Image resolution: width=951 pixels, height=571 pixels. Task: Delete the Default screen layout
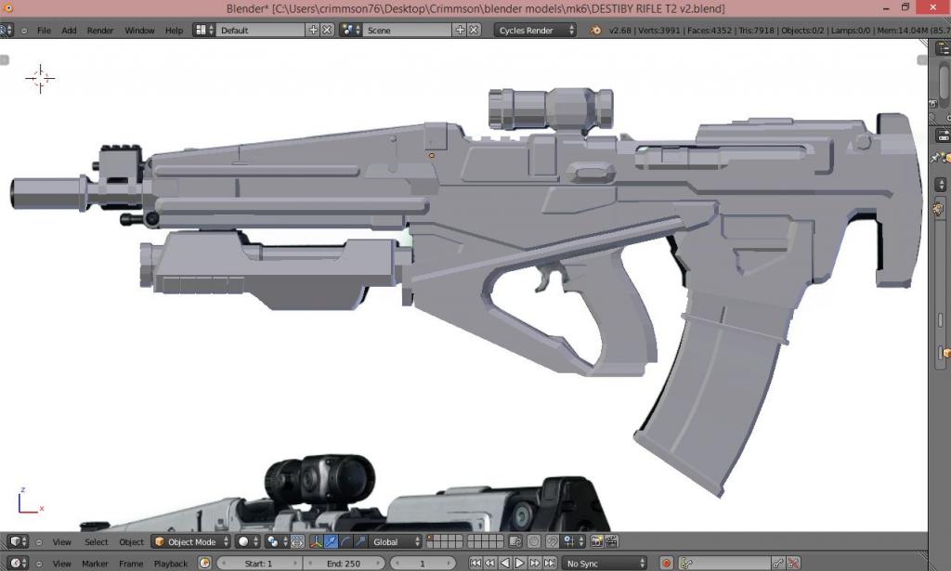[327, 30]
